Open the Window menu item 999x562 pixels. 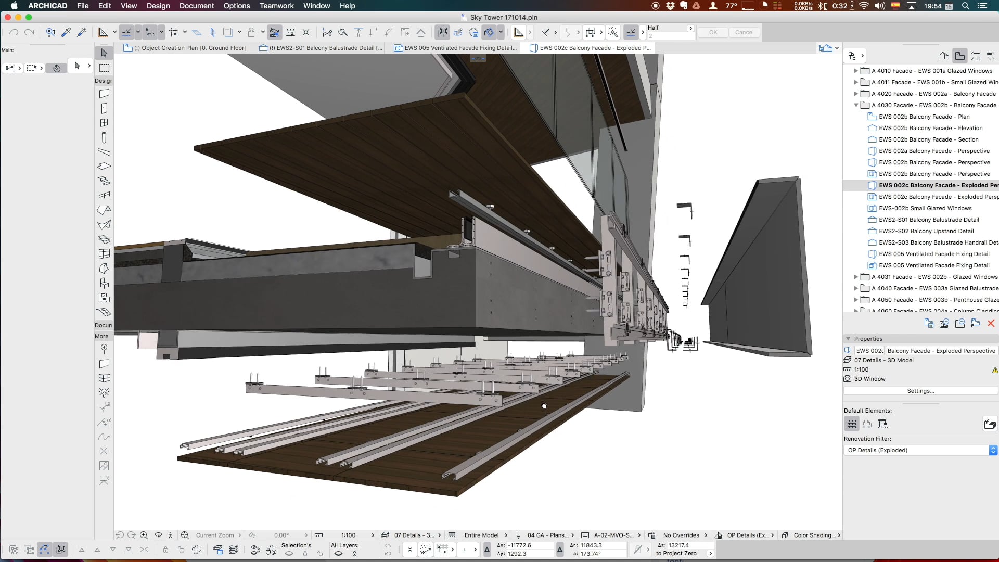pos(316,6)
